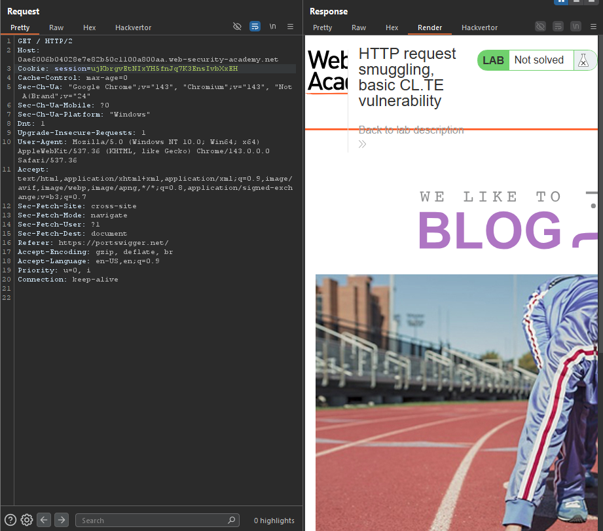This screenshot has width=603, height=531.
Task: Click the Web Security Academy logo
Action: pyautogui.click(x=327, y=71)
